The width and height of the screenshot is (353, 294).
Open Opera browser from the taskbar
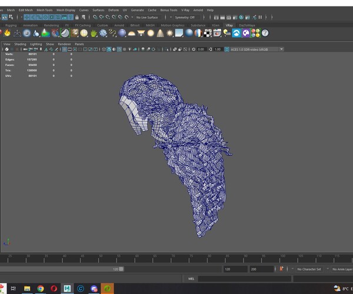(54, 288)
